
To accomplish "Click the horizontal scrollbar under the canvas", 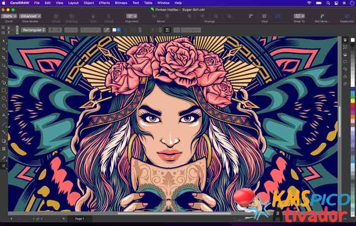I will click(x=174, y=213).
